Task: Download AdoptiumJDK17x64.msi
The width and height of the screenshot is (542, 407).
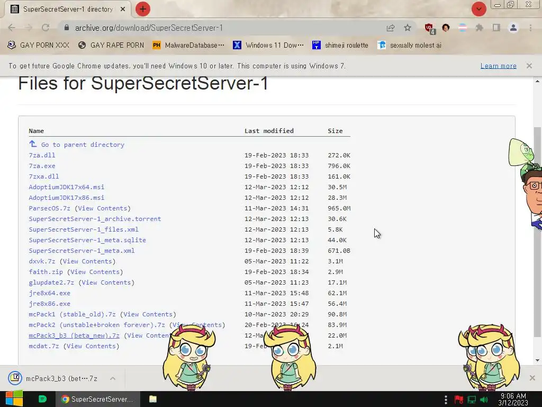Action: pyautogui.click(x=66, y=187)
